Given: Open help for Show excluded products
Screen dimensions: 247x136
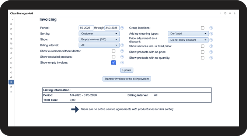Looking at the screenshot, I should pyautogui.click(x=122, y=57).
